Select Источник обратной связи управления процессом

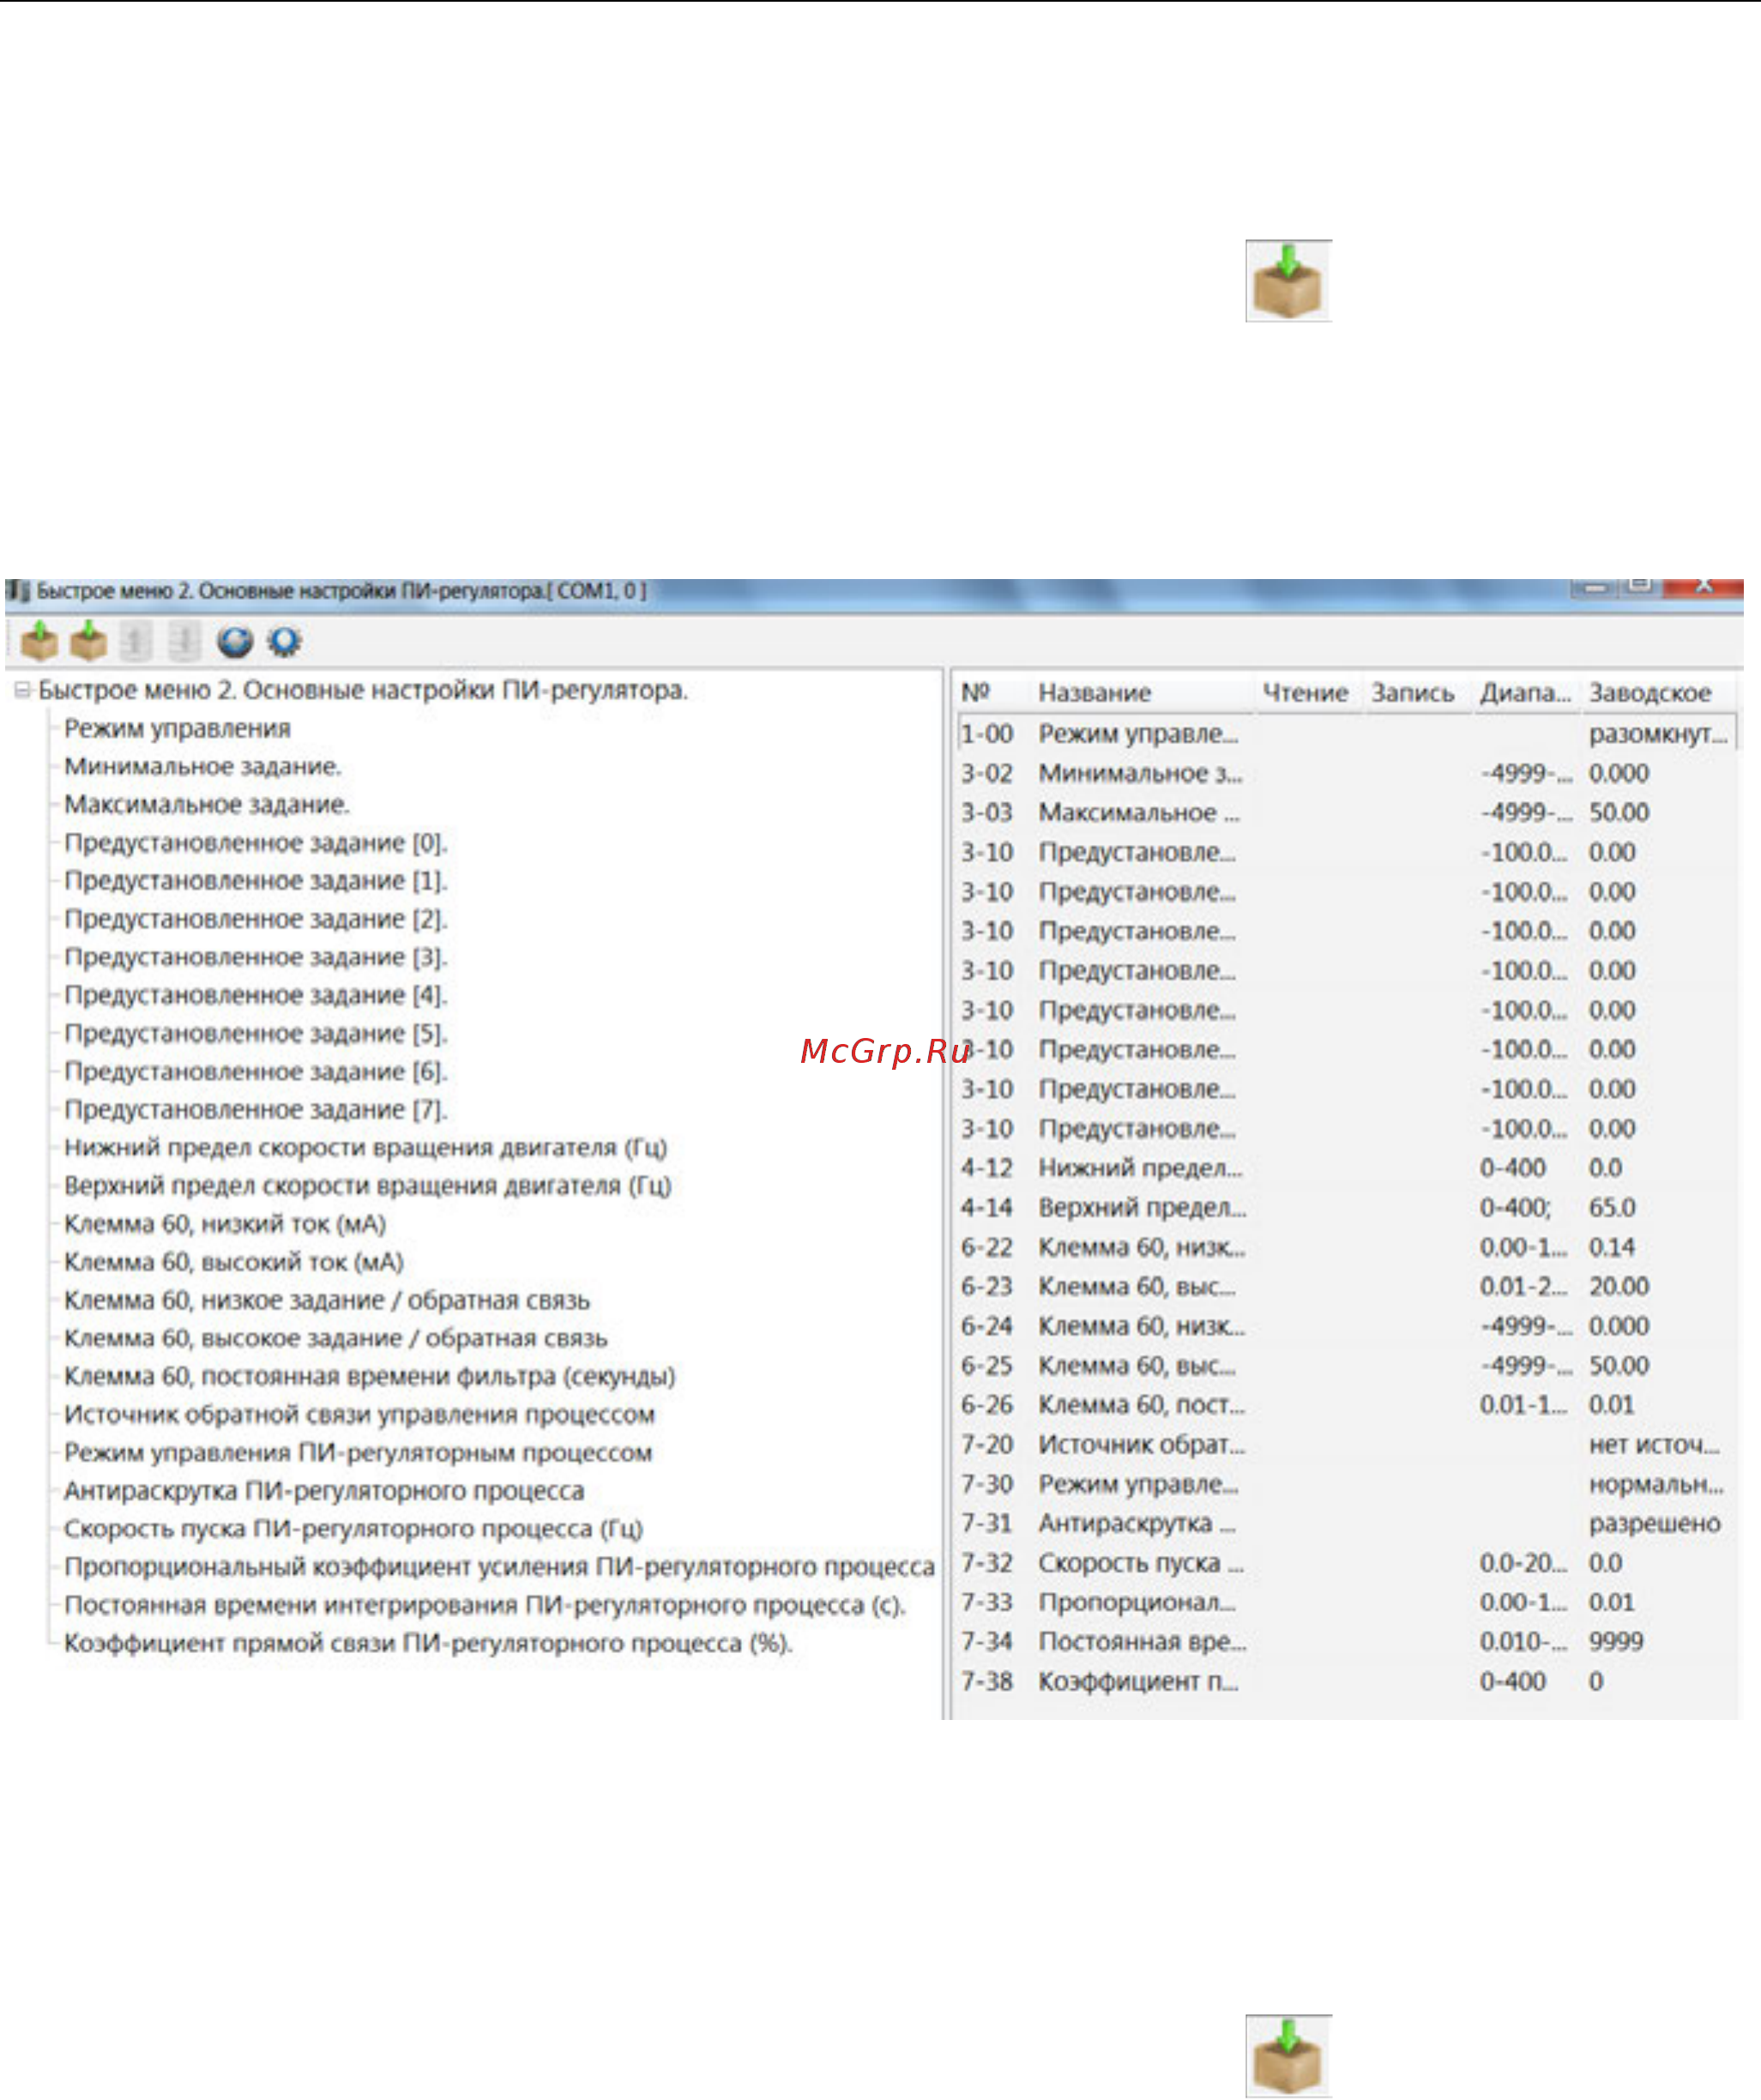coord(360,1414)
